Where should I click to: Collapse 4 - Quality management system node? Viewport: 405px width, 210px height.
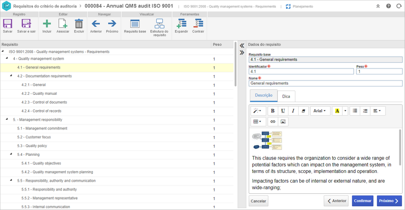pos(7,58)
